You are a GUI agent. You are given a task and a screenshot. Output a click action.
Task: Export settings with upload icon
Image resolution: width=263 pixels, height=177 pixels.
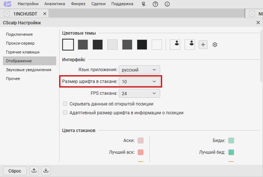coord(34,171)
